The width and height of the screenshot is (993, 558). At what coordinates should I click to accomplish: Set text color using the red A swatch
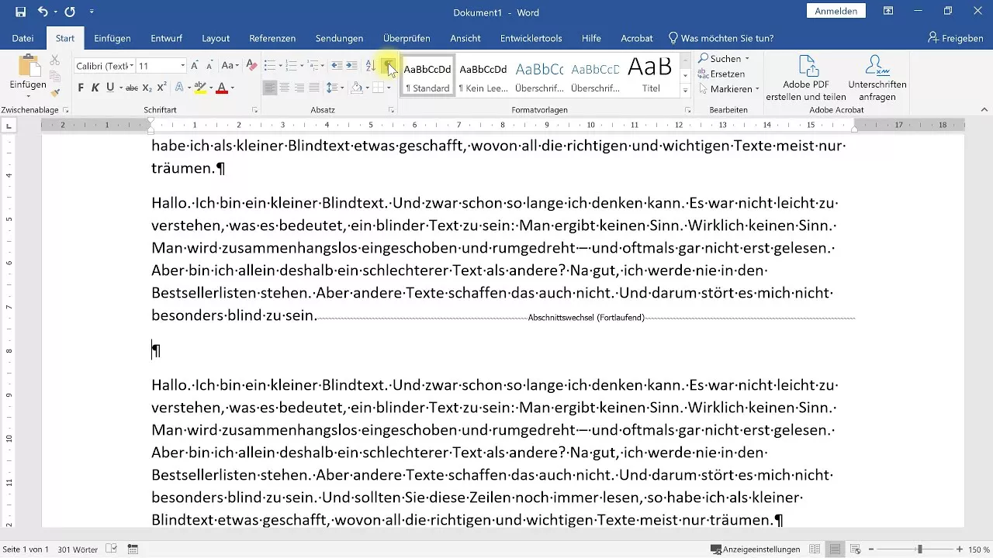[x=221, y=88]
